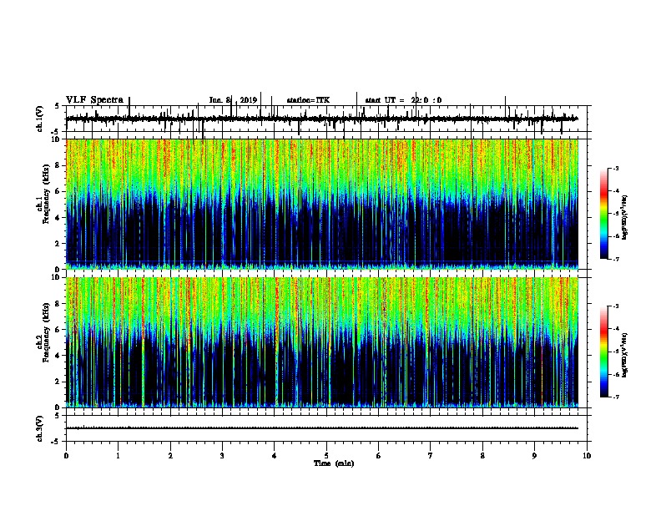Click the "-3" label on ch.1 color scale
Image resolution: width=661 pixels, height=511 pixels.
coord(615,168)
